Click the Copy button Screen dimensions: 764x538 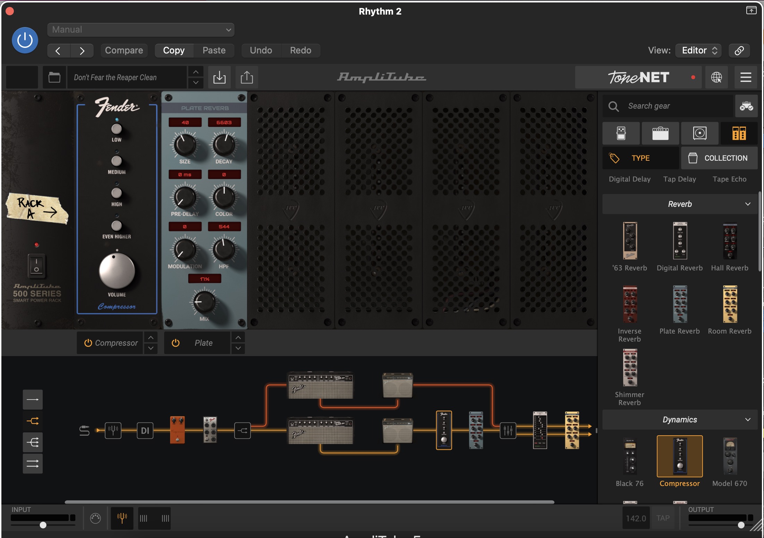(x=174, y=51)
